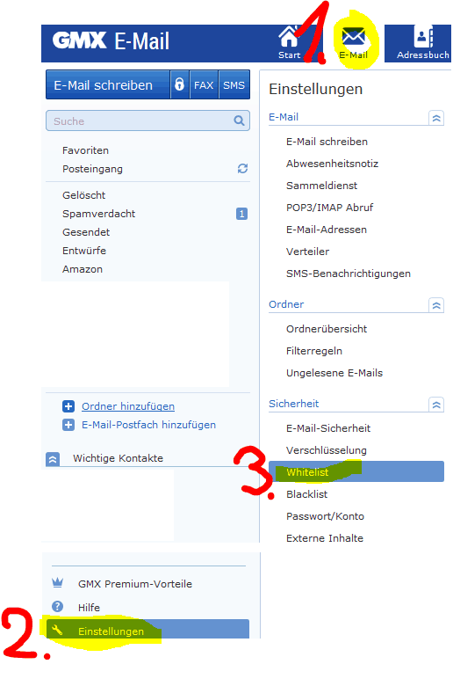Open the Gesendet folder
This screenshot has height=686, width=453.
pyautogui.click(x=86, y=232)
